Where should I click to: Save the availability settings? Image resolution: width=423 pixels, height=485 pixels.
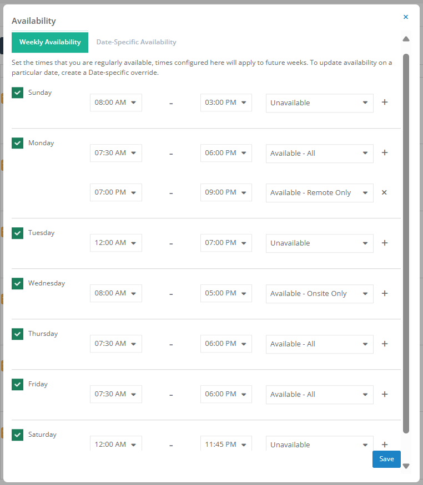tap(386, 459)
